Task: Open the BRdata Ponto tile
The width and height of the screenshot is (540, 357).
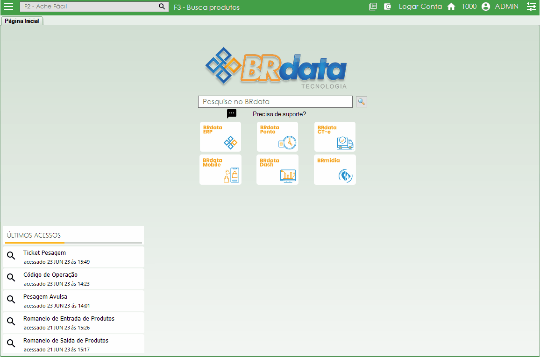Action: [277, 137]
